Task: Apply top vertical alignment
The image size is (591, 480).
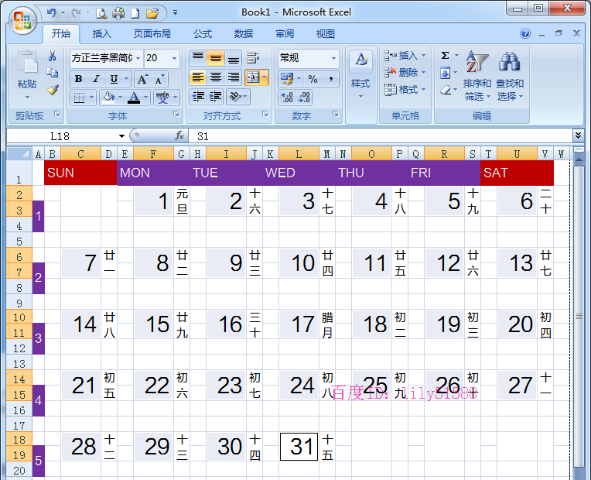Action: point(198,58)
